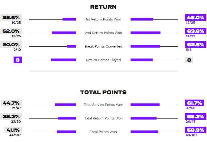Click the 41.1% total points badge
Viewport: 207px width, 142px height.
(x=13, y=130)
